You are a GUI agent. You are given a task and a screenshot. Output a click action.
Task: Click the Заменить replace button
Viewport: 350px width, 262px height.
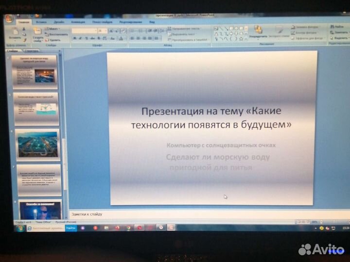(339, 33)
